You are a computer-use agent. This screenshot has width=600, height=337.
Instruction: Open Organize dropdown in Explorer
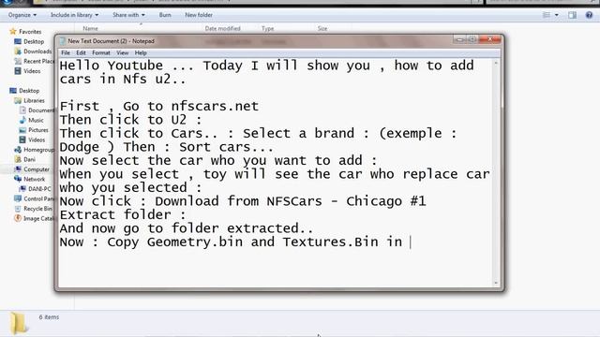click(22, 15)
